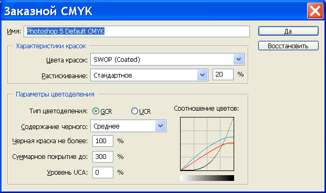The image size is (326, 193).
Task: Click the Соотношение цветов label
Action: pyautogui.click(x=206, y=109)
